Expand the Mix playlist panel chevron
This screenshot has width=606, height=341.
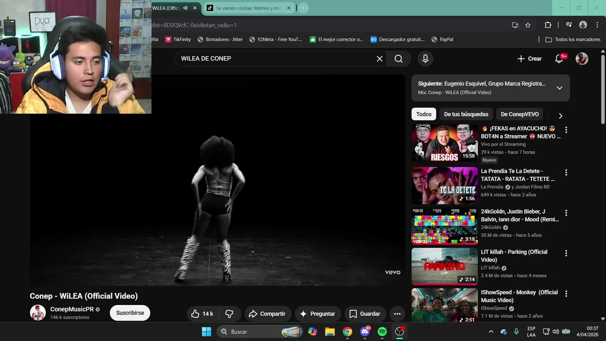[560, 88]
